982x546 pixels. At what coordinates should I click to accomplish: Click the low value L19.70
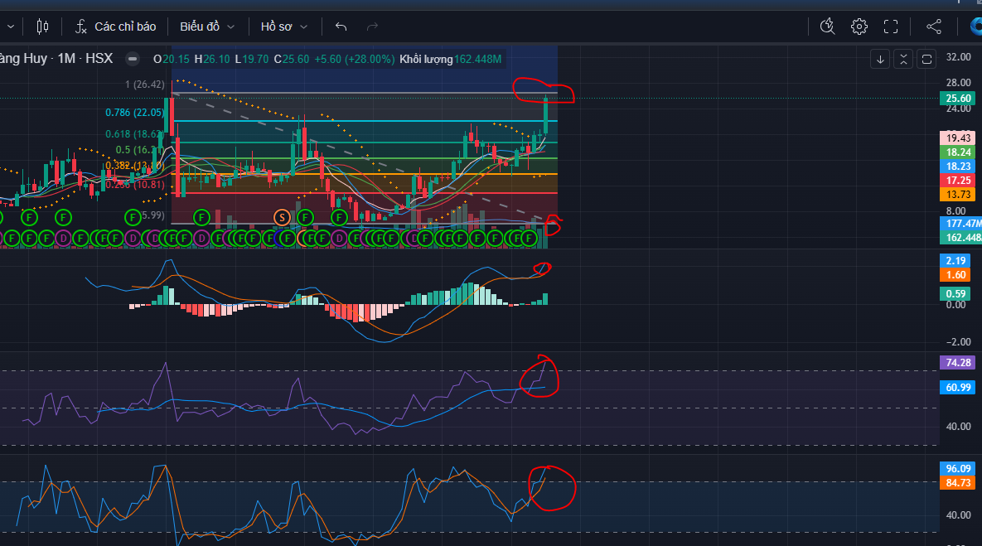252,59
